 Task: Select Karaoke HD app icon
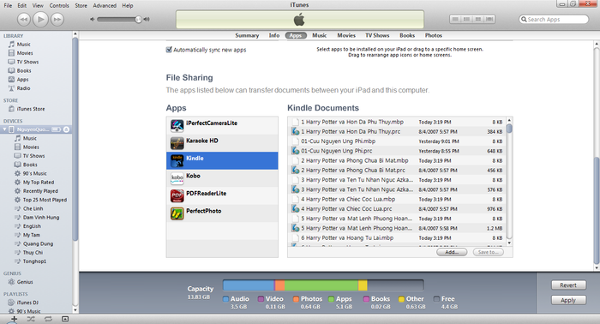177,143
